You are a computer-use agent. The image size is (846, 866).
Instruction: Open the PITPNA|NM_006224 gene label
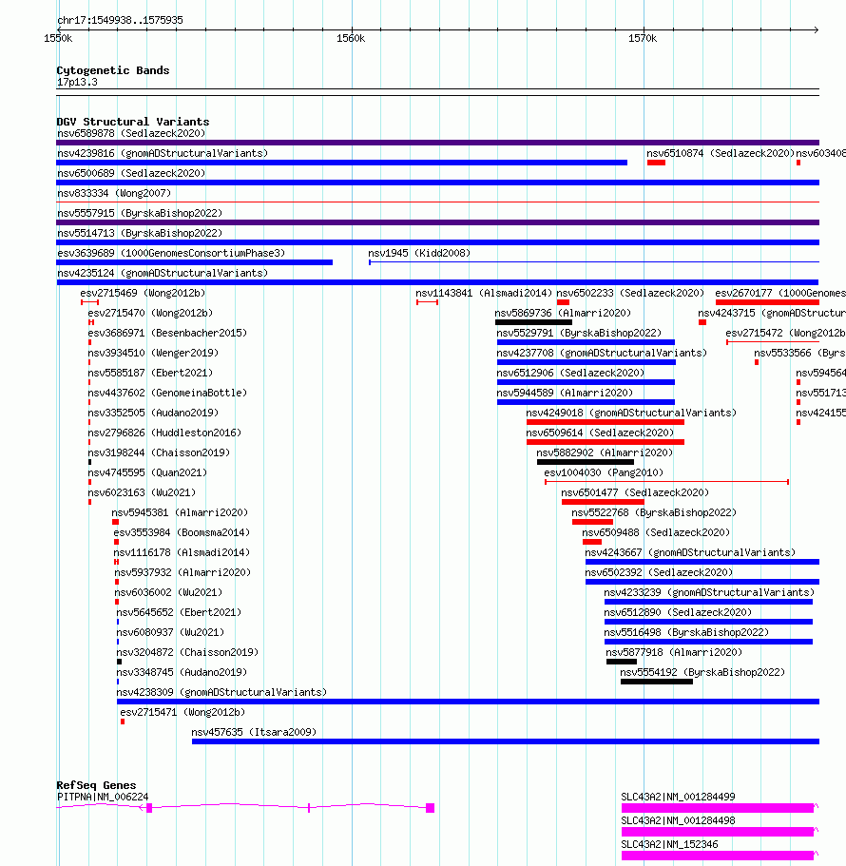[103, 796]
